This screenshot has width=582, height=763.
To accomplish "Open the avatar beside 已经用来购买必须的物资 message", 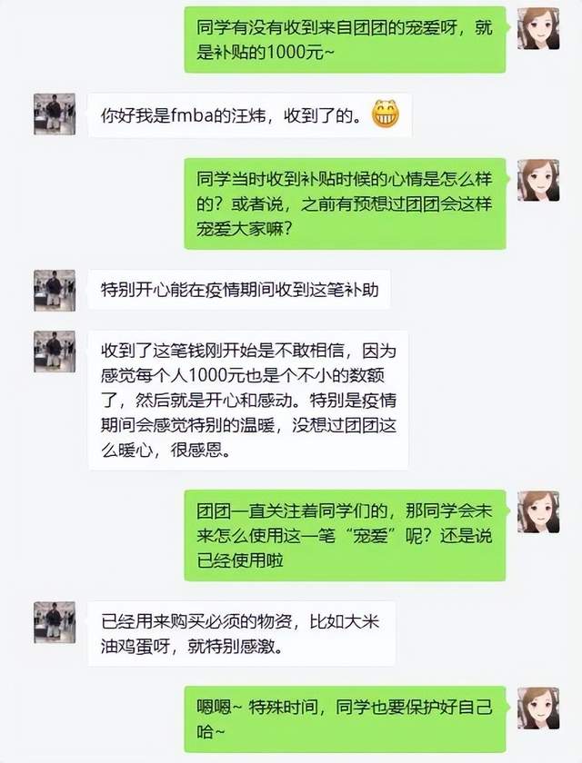I will pos(55,622).
